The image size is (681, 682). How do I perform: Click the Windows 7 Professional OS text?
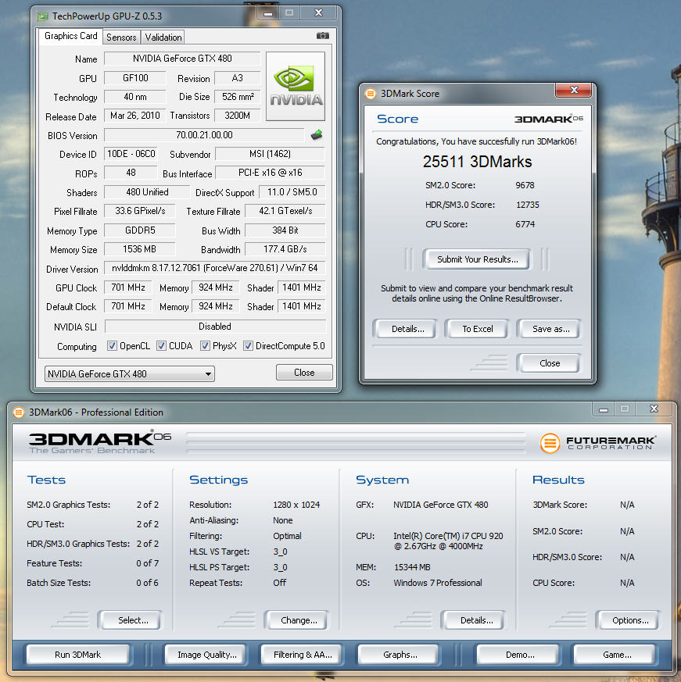coord(438,583)
